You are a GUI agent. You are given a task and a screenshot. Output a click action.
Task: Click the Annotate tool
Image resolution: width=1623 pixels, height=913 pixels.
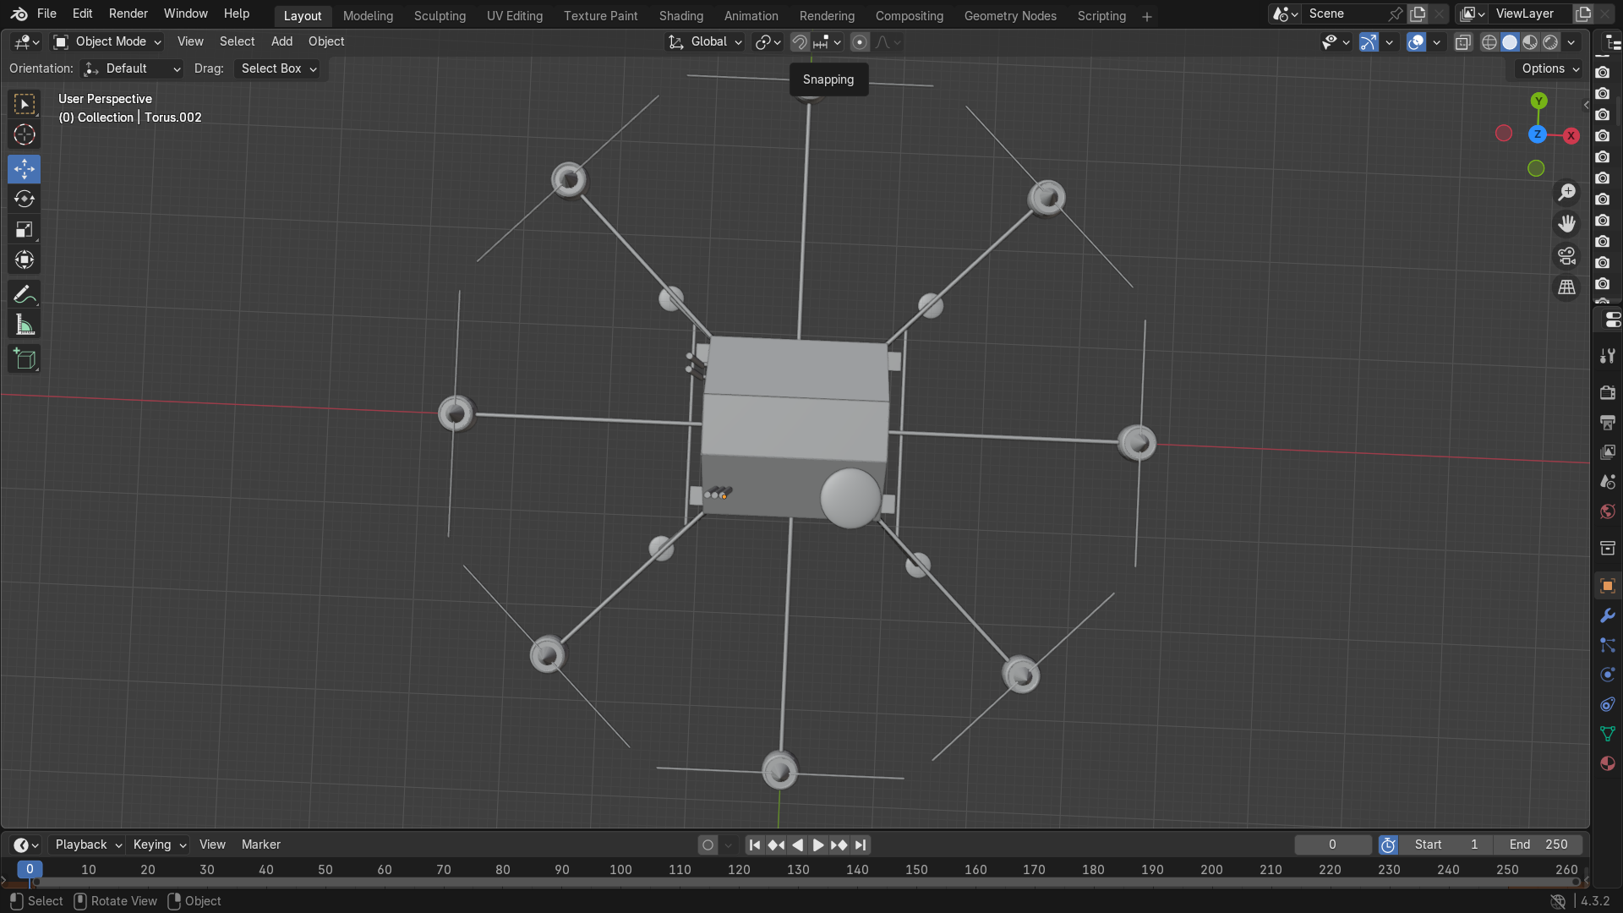[x=24, y=293]
